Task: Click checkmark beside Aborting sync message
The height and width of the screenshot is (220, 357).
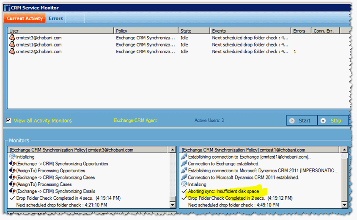Action: (x=184, y=191)
